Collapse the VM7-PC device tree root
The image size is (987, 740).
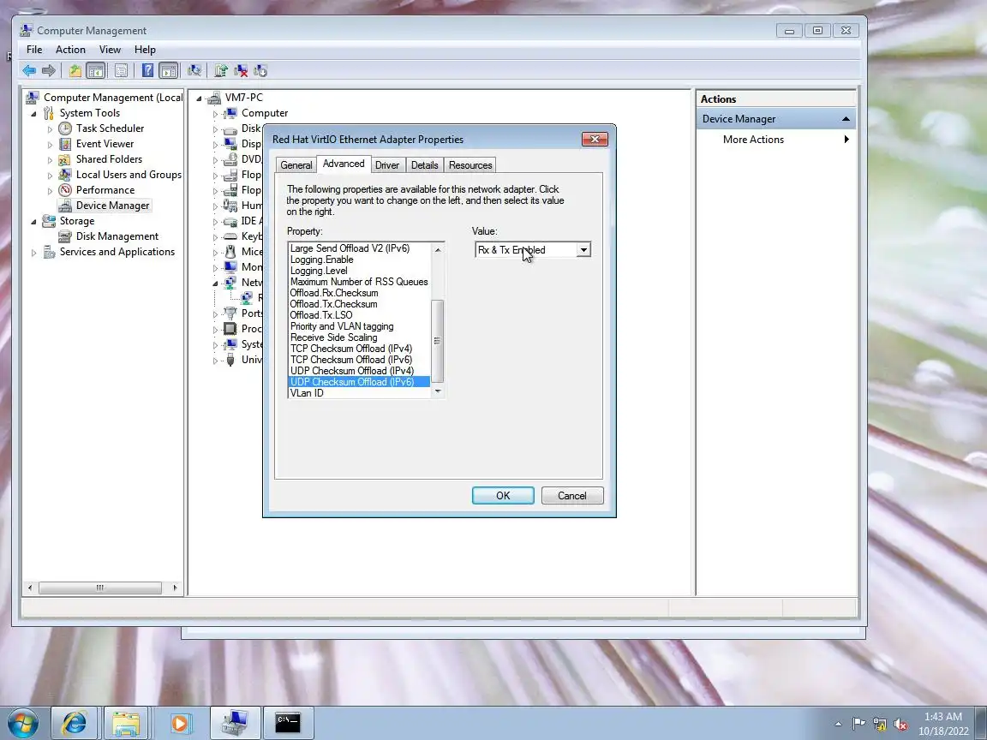[x=199, y=98]
